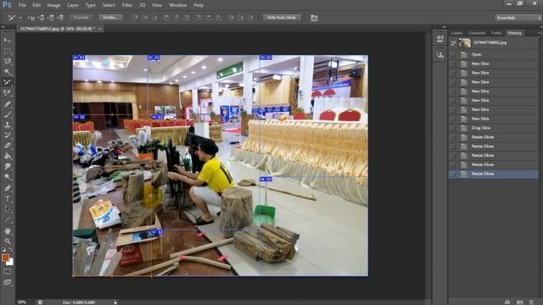Viewport: 543px width, 305px height.
Task: Select the Paint Bucket tool
Action: click(x=8, y=156)
